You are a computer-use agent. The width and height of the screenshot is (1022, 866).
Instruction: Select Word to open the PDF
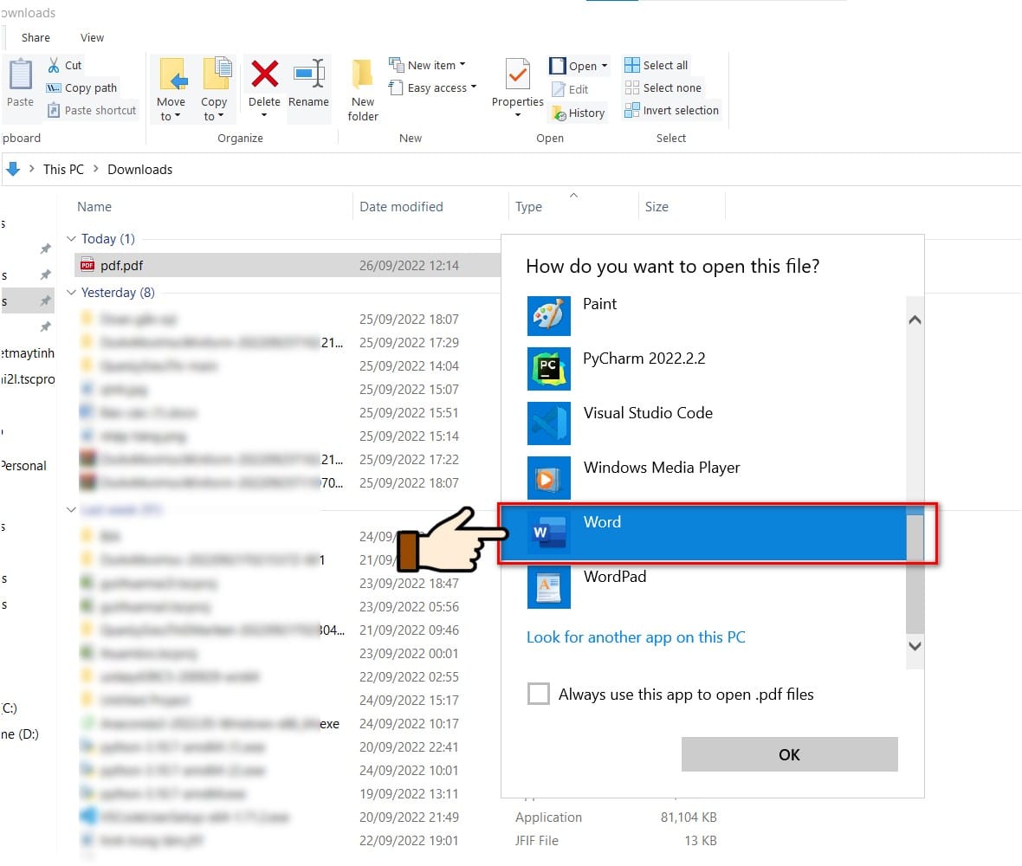click(702, 533)
